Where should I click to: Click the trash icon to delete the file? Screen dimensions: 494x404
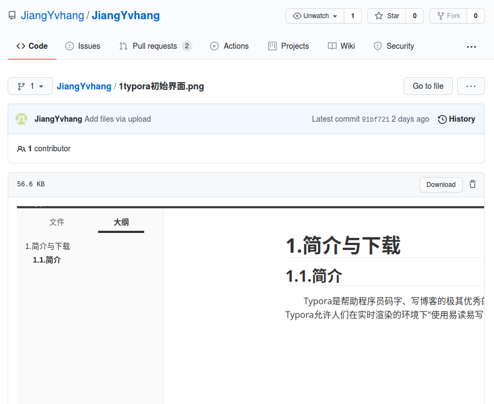tap(473, 184)
